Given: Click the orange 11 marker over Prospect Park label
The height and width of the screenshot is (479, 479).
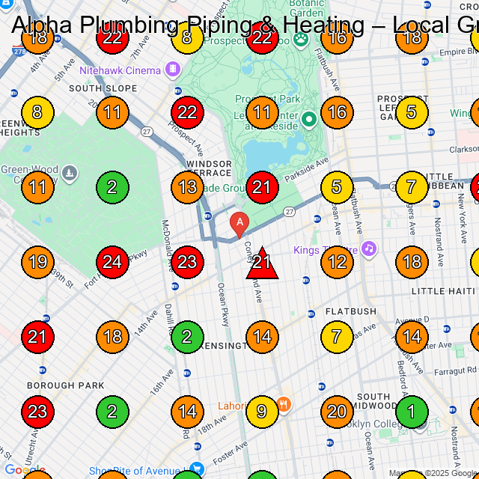Looking at the screenshot, I should tap(262, 112).
